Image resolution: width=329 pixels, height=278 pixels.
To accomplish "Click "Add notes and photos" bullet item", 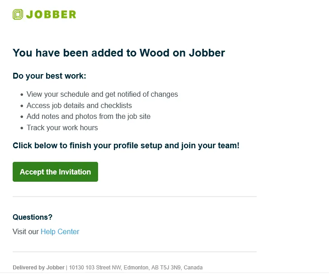I will (x=89, y=116).
